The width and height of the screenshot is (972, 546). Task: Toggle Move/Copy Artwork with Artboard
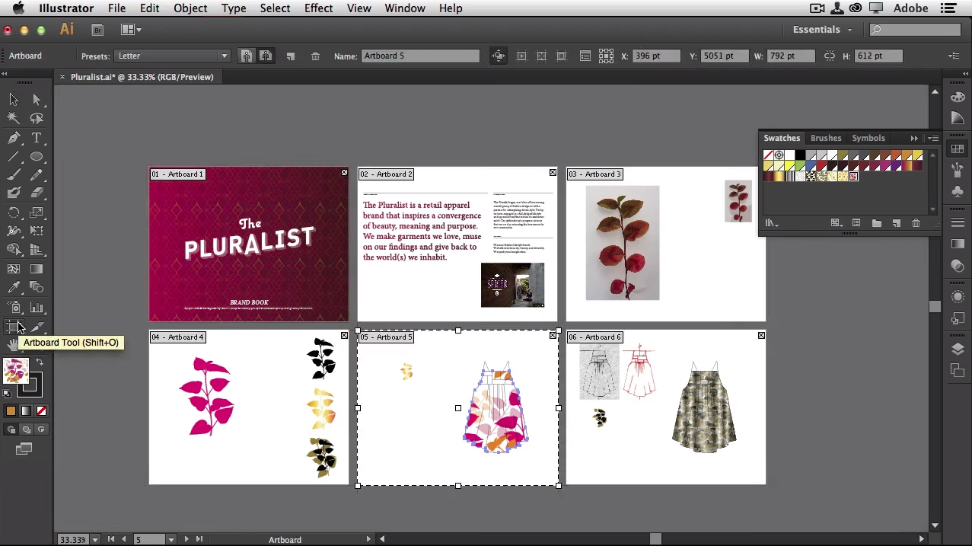(498, 56)
